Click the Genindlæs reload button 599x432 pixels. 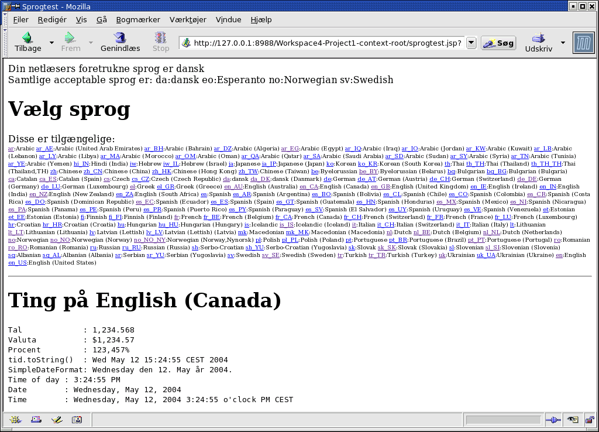pos(120,42)
